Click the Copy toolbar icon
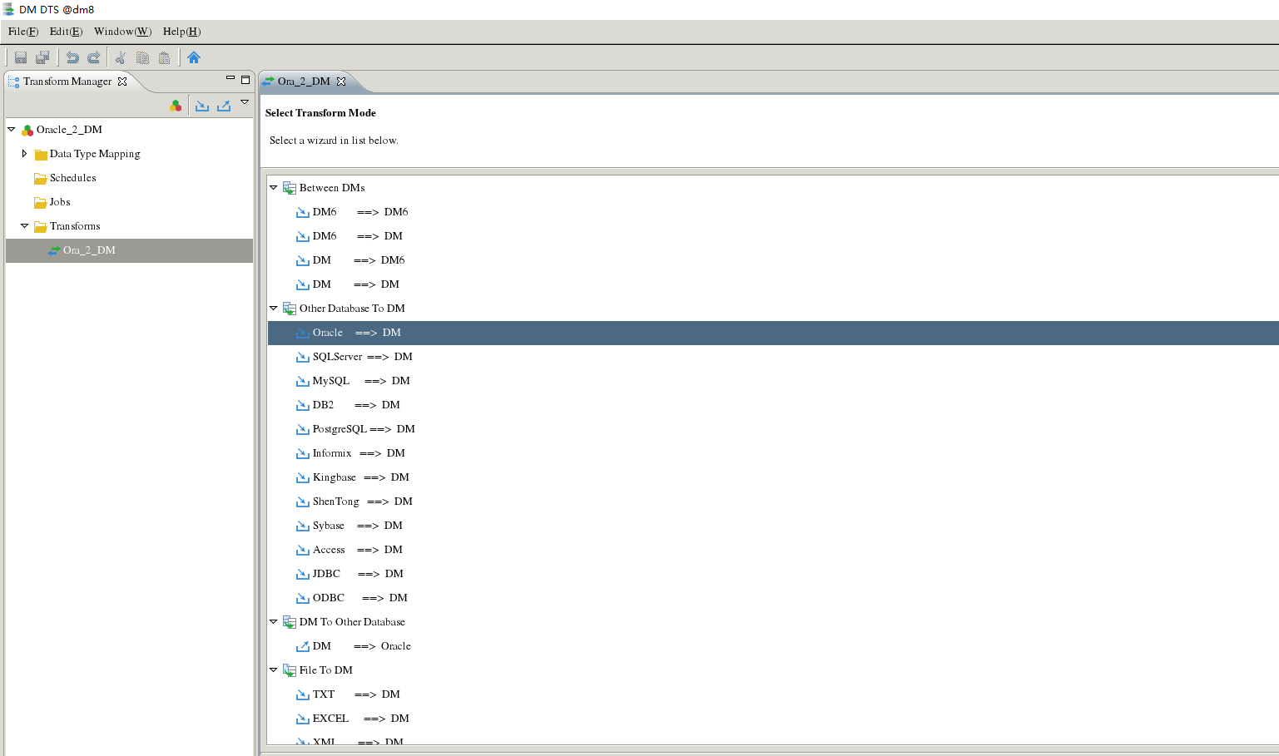Screen dimensions: 1279x756 (x=142, y=57)
